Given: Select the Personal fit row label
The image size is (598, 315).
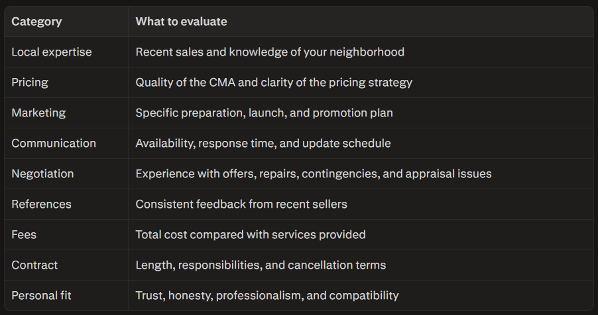Looking at the screenshot, I should 41,296.
